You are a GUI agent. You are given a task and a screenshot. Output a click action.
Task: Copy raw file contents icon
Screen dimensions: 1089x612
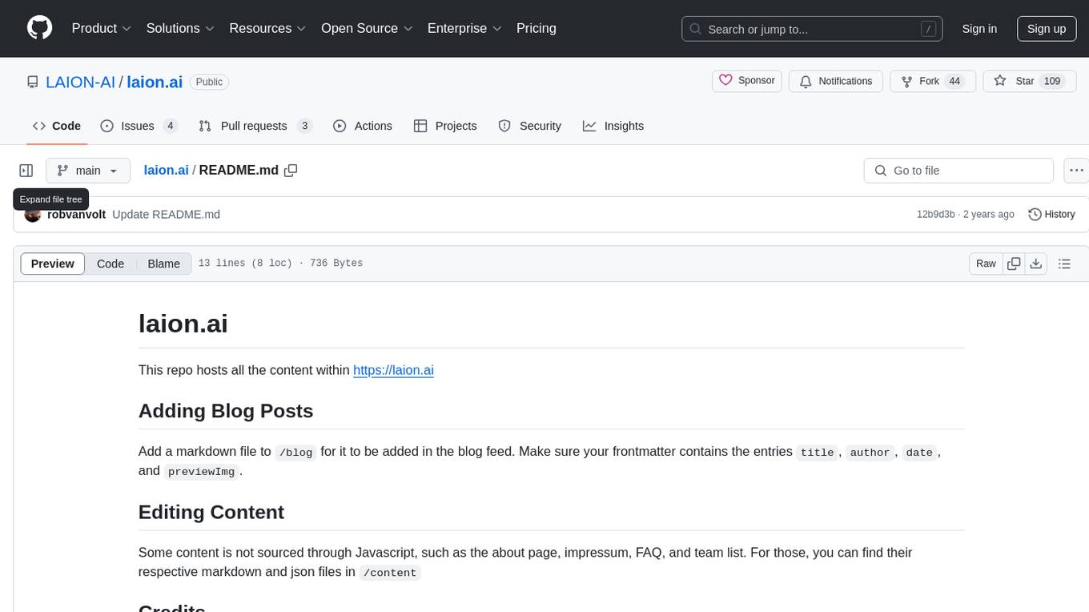pos(1014,264)
